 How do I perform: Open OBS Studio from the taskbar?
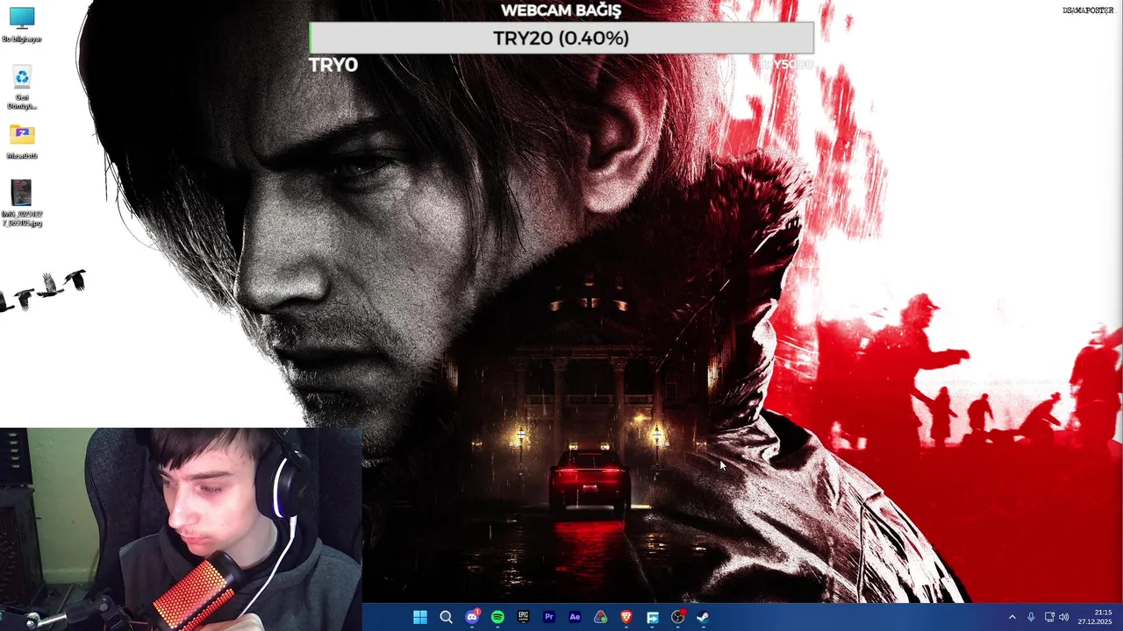coord(678,617)
